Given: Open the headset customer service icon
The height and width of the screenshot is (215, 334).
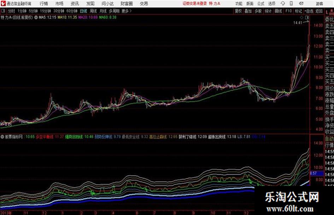Looking at the screenshot, I should (283, 4).
